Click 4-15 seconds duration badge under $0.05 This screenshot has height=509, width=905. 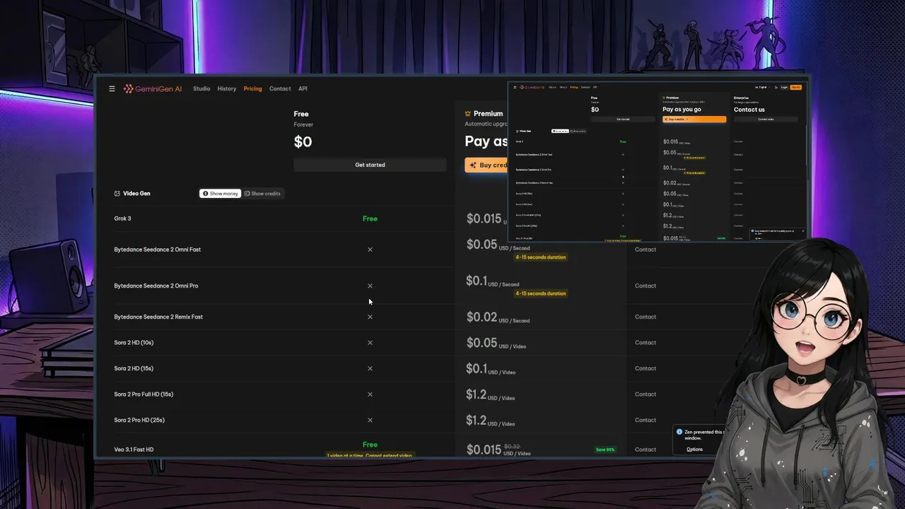click(x=541, y=257)
